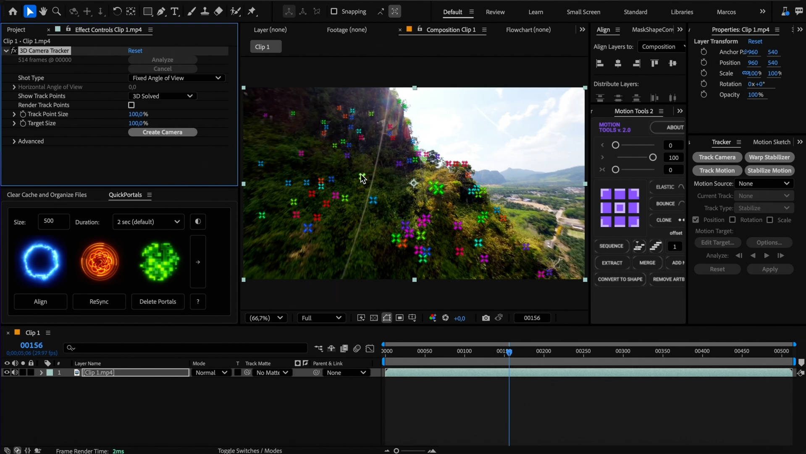The height and width of the screenshot is (454, 806).
Task: Open the viewer zoom level dropdown
Action: pos(266,318)
